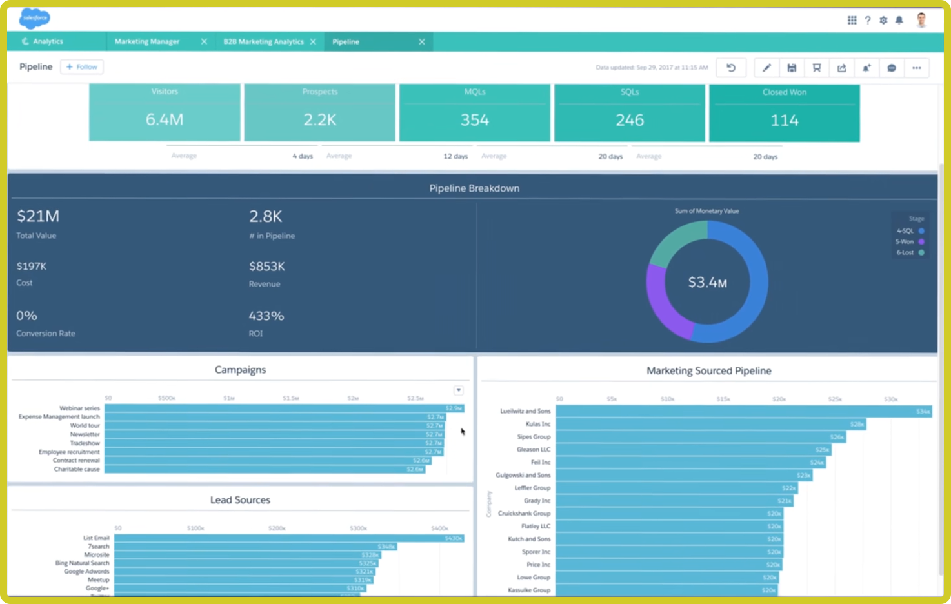This screenshot has width=951, height=604.
Task: Save the Pipeline dashboard
Action: 792,68
